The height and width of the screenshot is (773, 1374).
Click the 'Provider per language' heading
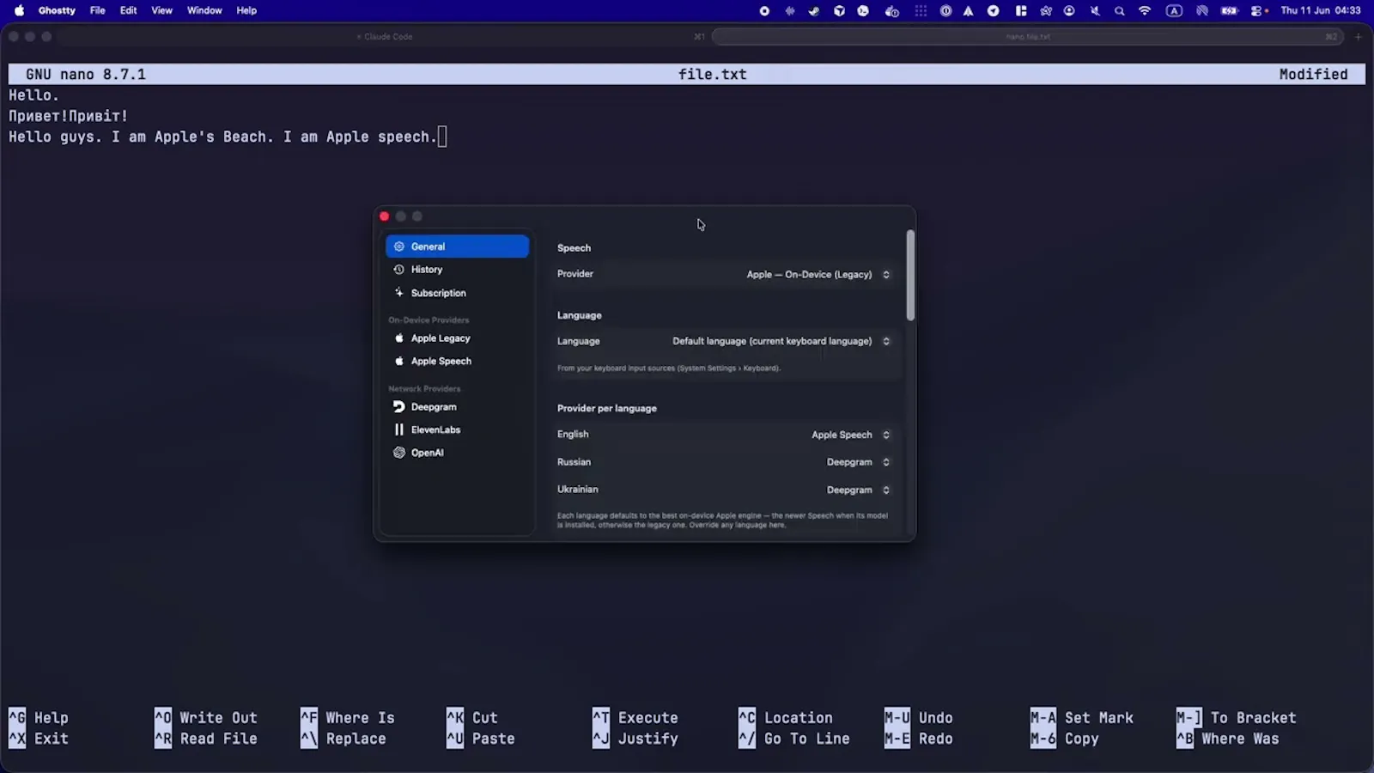(607, 409)
